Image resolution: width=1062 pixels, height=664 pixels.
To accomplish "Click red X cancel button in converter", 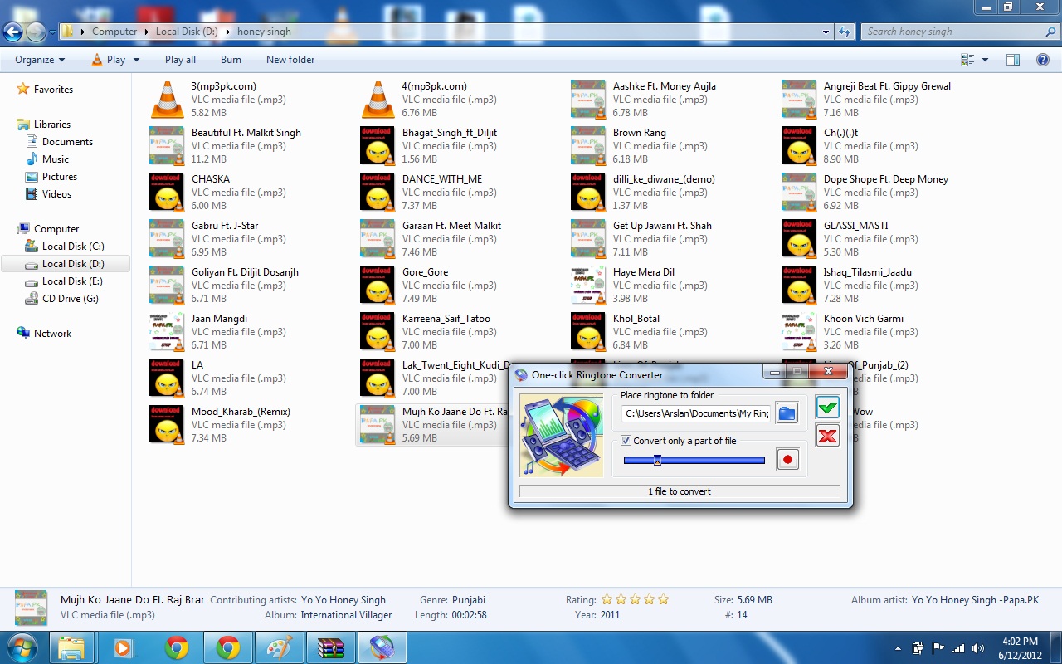I will click(x=827, y=436).
